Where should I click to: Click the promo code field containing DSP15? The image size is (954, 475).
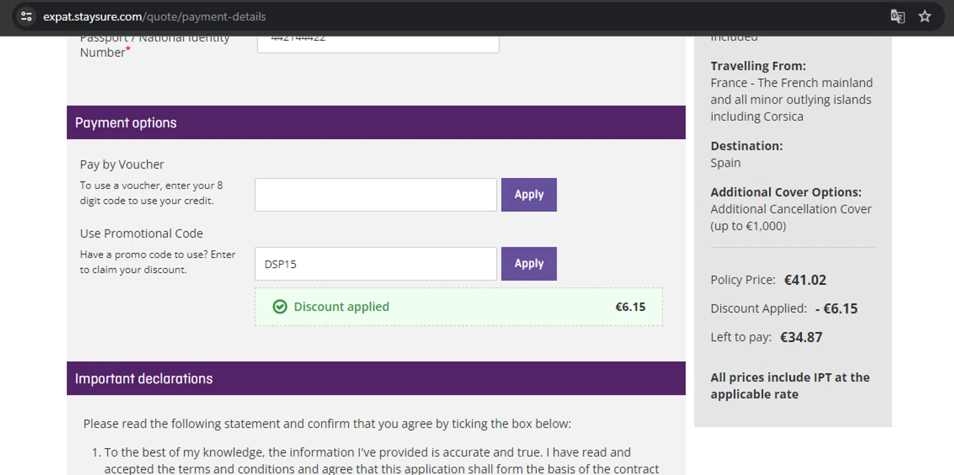[x=375, y=264]
